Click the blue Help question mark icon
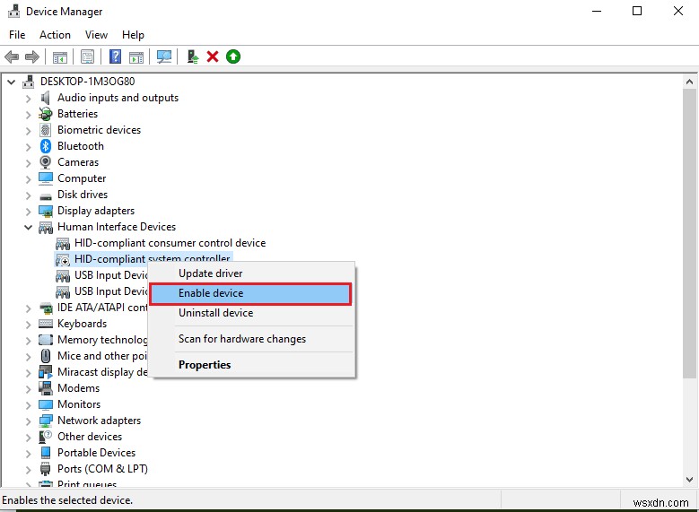Screen dimensions: 699x512 (115, 56)
